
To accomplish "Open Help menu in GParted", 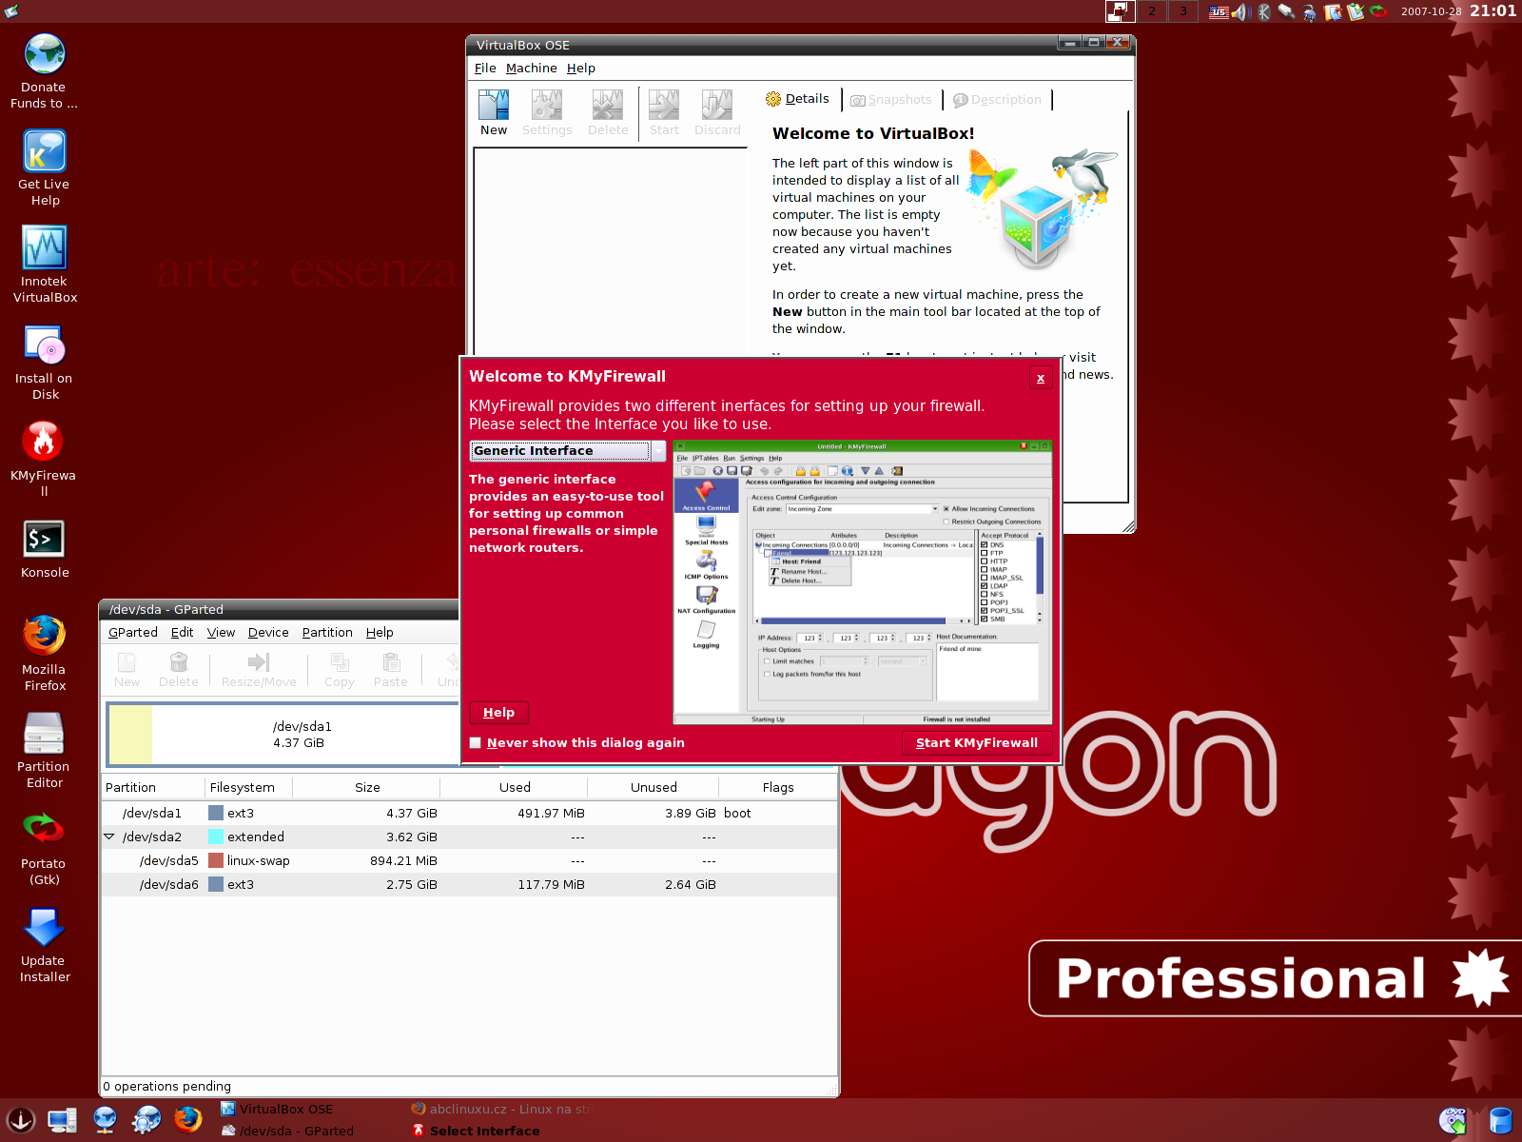I will pyautogui.click(x=380, y=633).
